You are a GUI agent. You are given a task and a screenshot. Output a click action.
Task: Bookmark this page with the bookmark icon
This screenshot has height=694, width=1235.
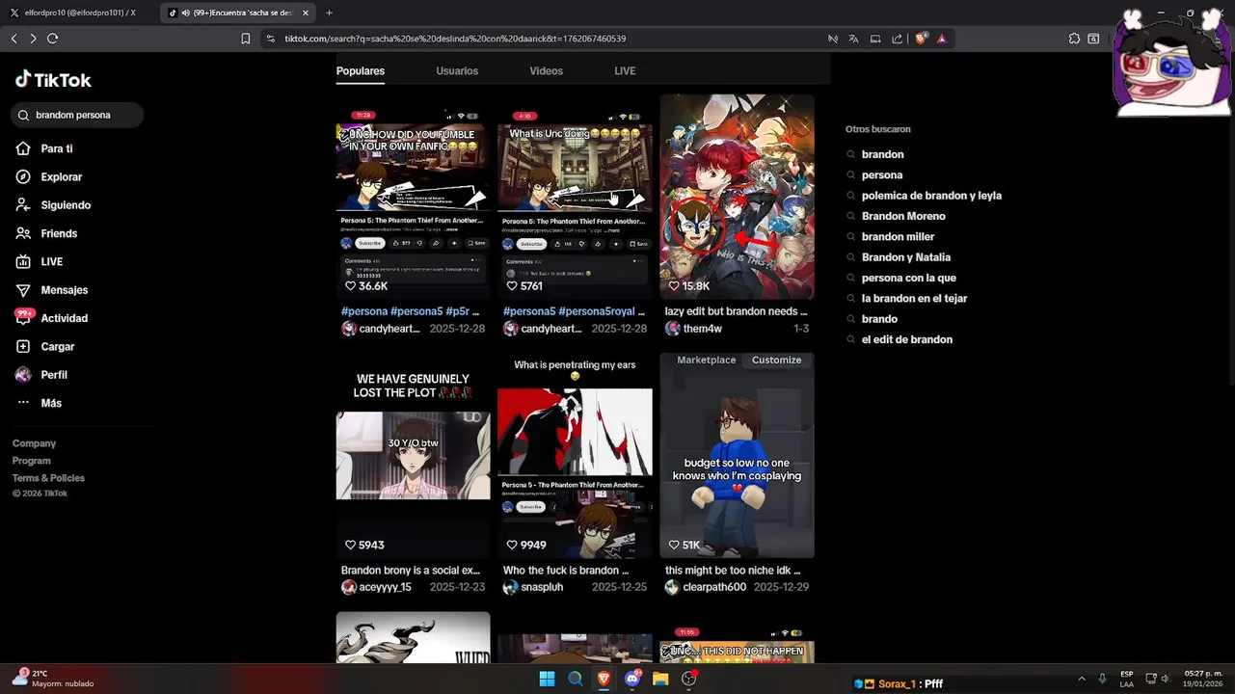[x=246, y=39]
